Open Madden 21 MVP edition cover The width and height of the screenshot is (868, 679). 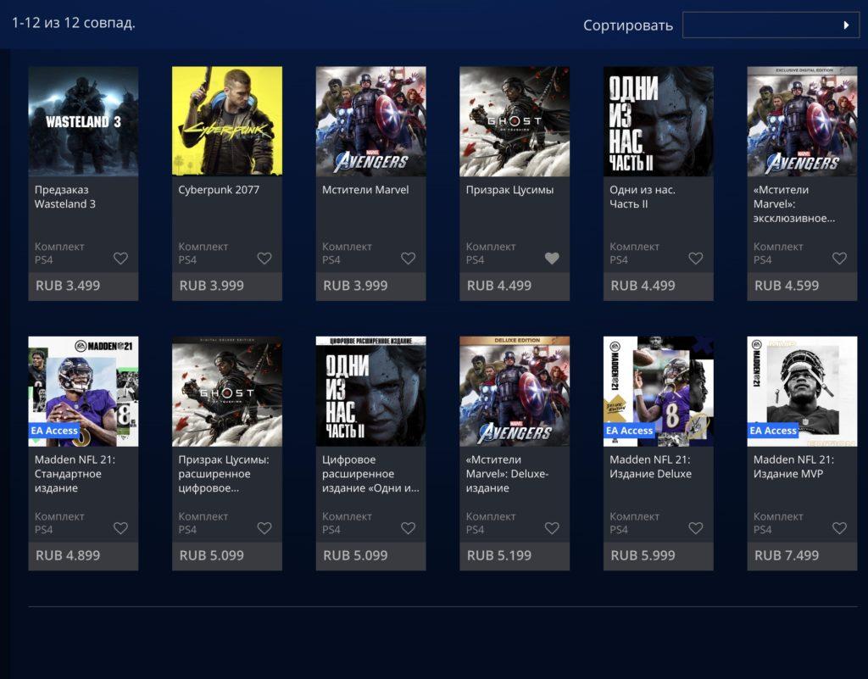click(802, 392)
